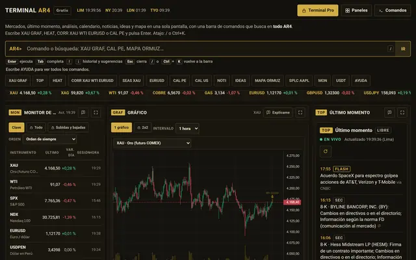Click the TOP badge in Último momento header
The image size is (416, 260).
point(321,112)
